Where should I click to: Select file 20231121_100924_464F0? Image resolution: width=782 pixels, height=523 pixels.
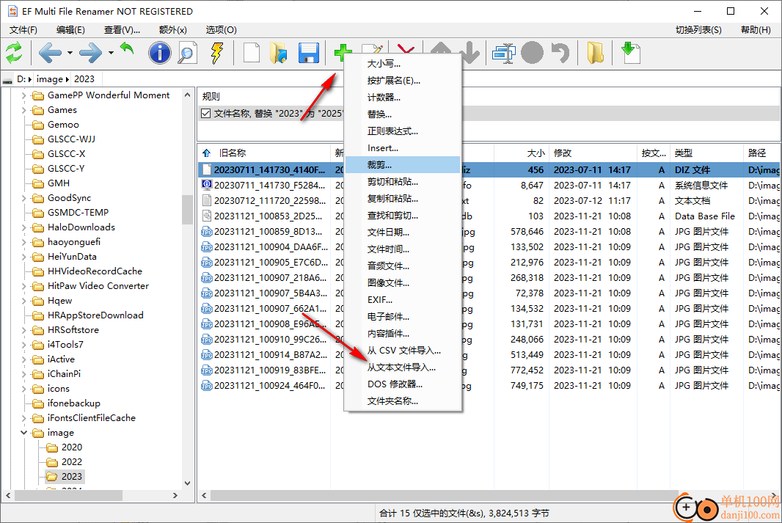click(x=269, y=386)
